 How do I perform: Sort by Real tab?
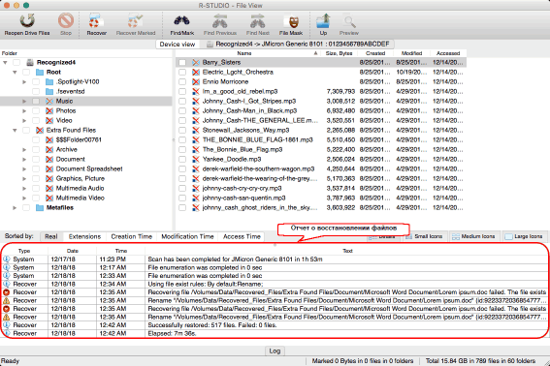click(x=50, y=237)
